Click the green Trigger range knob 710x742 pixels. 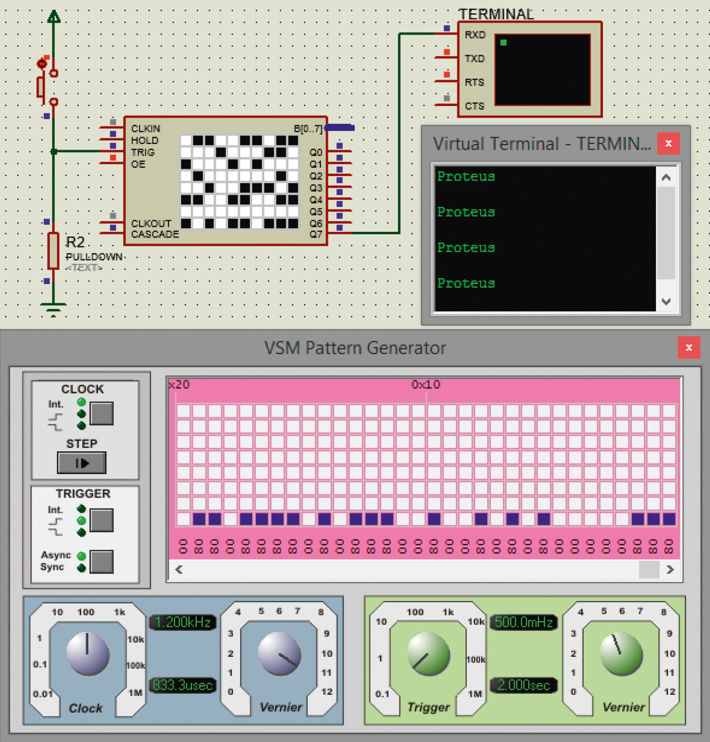click(429, 654)
